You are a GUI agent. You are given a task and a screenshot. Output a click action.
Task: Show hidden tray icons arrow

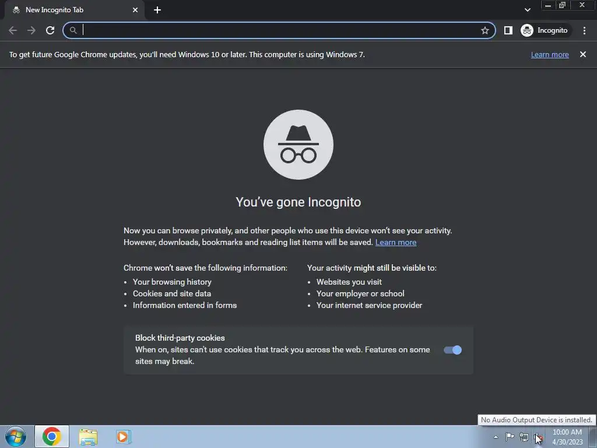[496, 437]
